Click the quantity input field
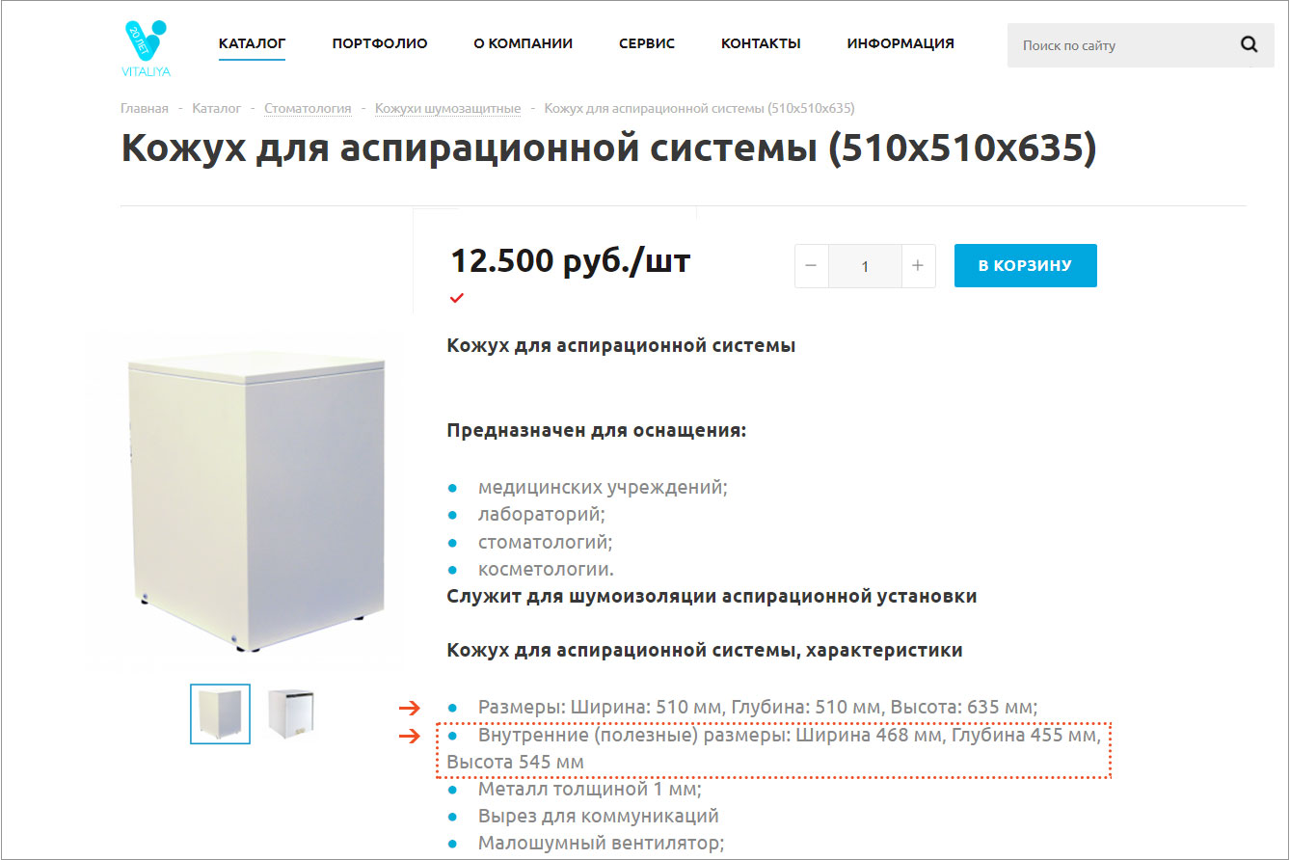The width and height of the screenshot is (1290, 860). pos(865,266)
